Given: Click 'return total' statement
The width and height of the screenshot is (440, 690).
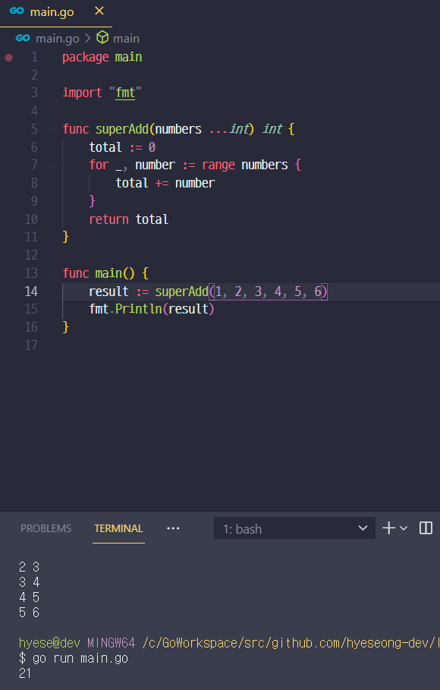Looking at the screenshot, I should pos(129,219).
